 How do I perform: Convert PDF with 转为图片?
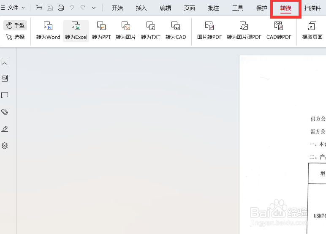(126, 31)
